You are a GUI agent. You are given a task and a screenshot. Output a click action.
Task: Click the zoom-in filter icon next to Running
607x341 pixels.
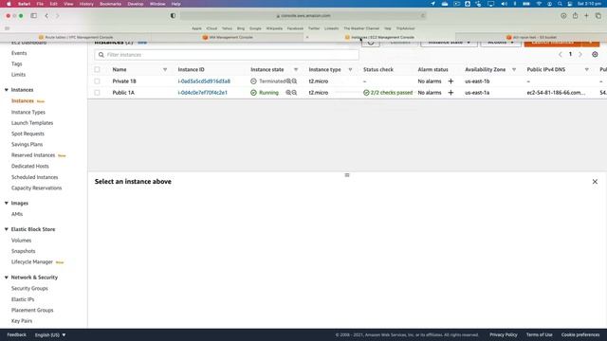coord(288,93)
